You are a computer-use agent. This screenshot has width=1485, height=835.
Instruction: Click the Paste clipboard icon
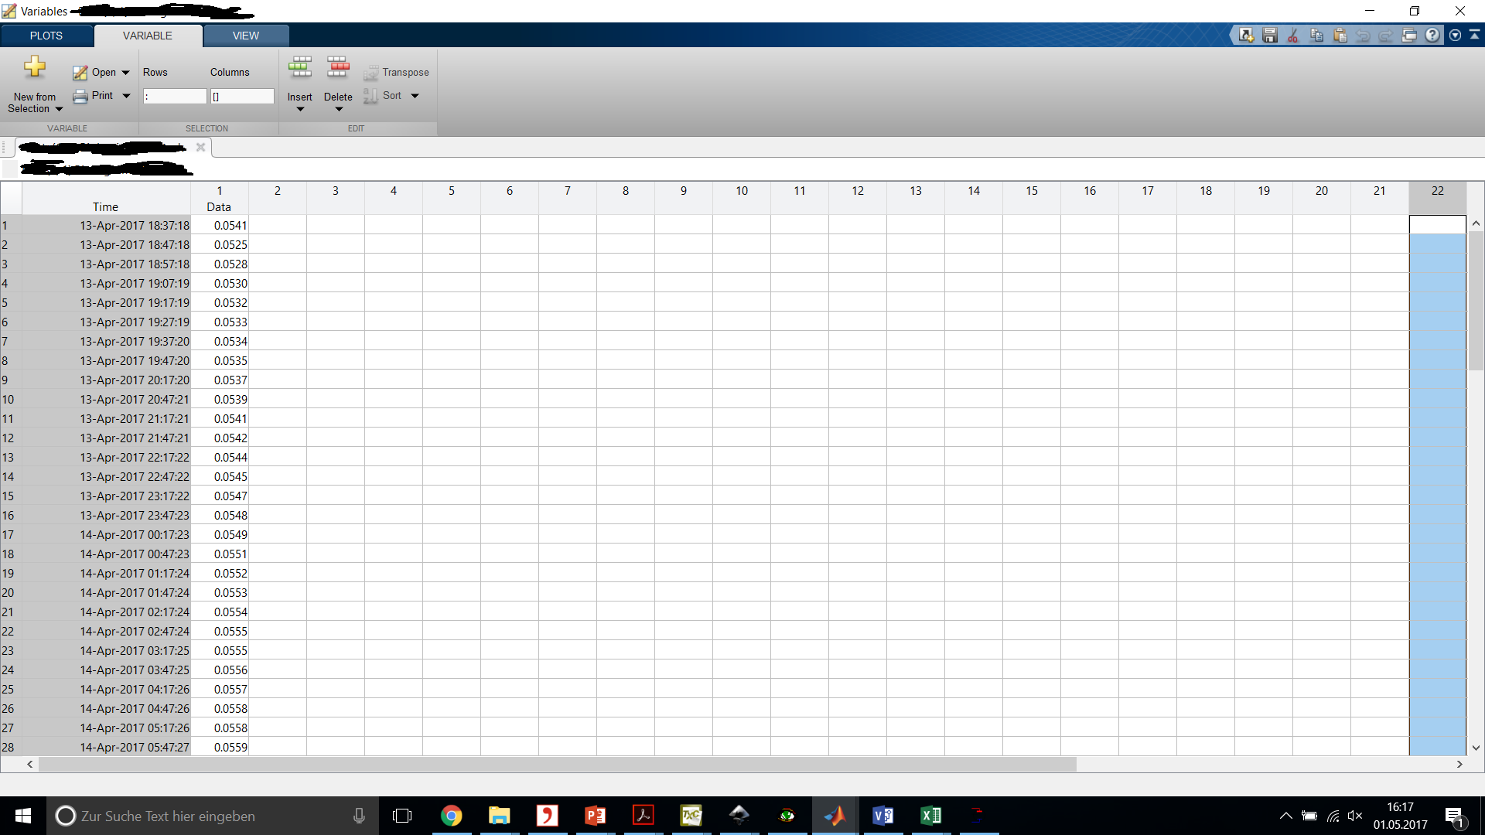coord(1340,36)
